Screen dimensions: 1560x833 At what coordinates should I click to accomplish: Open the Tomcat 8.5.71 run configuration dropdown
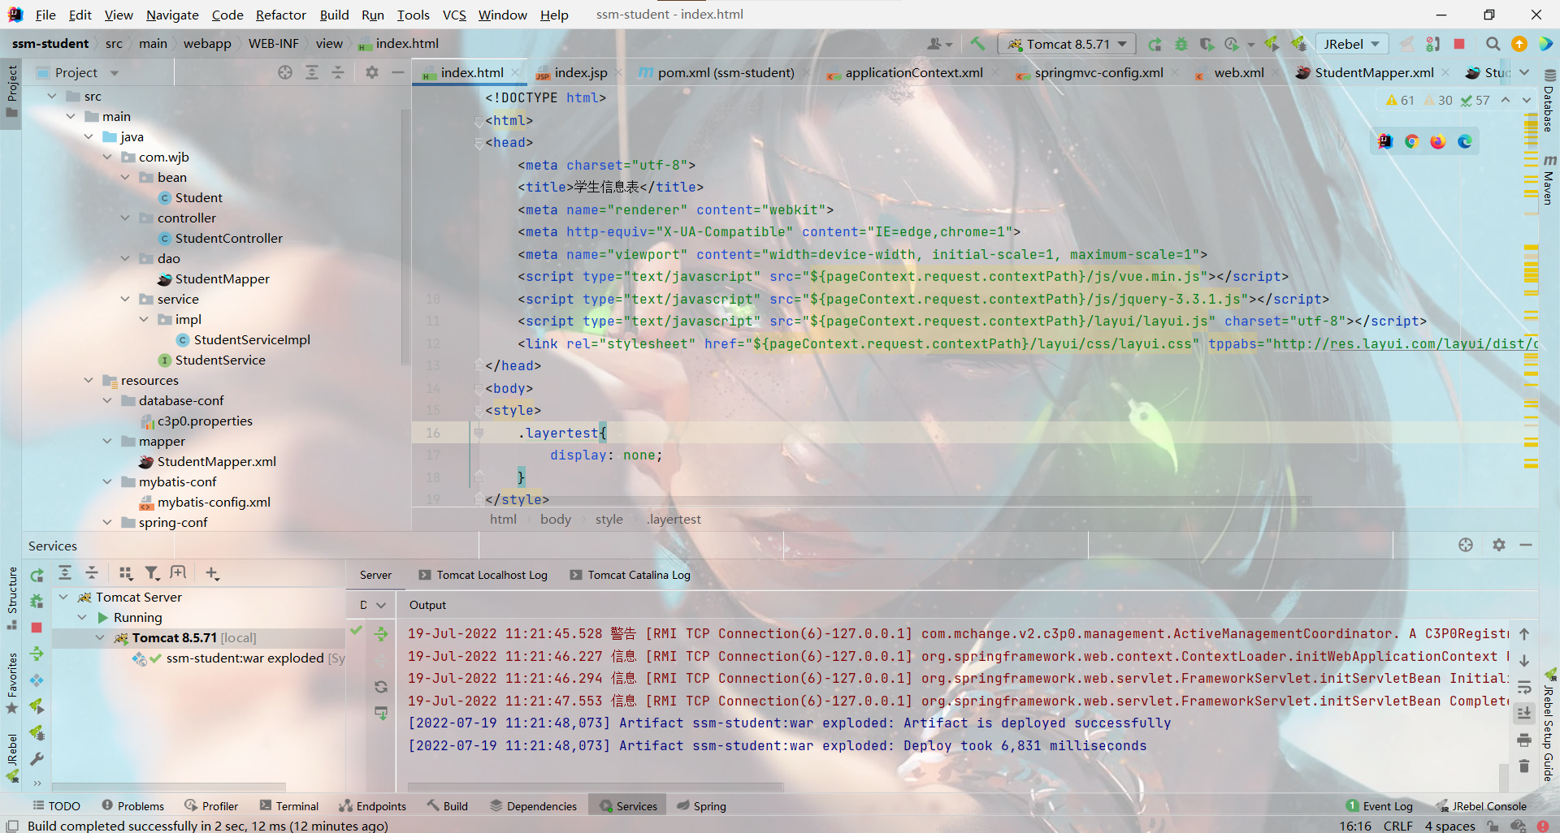coord(1067,44)
